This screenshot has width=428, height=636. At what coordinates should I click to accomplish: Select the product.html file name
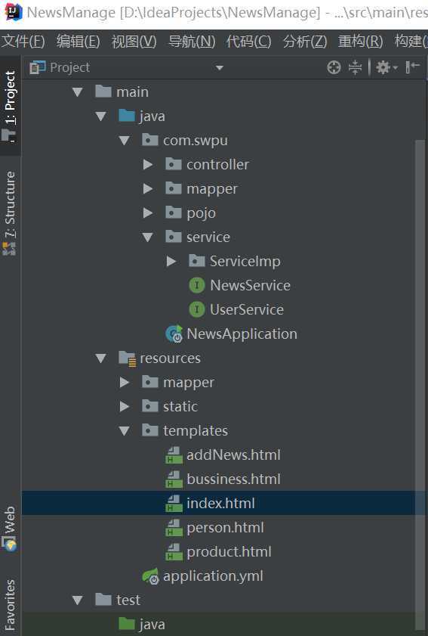[229, 552]
